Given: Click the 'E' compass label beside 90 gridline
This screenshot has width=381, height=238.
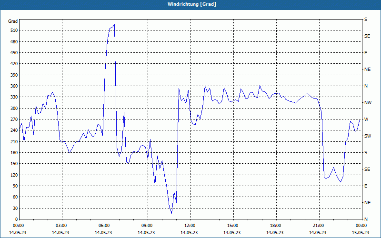Looking at the screenshot, I should (x=366, y=186).
